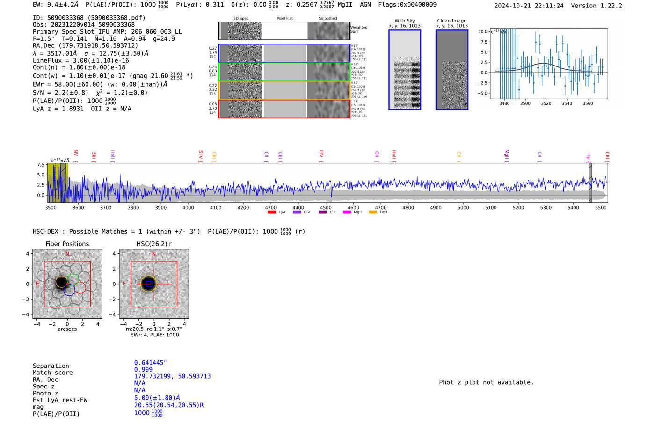Click the Match score value 0.999

tap(143, 370)
